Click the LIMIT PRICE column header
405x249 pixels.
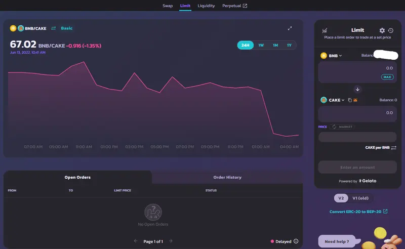(x=123, y=190)
